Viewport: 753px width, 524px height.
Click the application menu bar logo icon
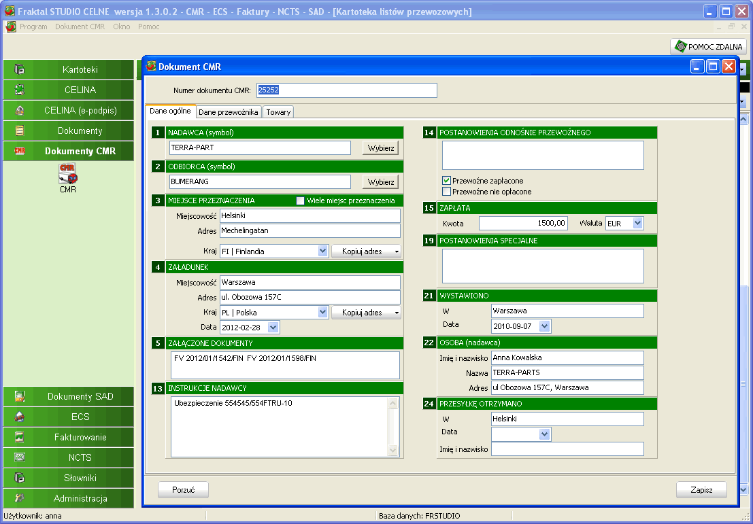(11, 27)
